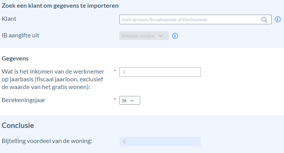This screenshot has height=153, width=284.
Task: Select the Gegevens section heading
Action: click(15, 59)
